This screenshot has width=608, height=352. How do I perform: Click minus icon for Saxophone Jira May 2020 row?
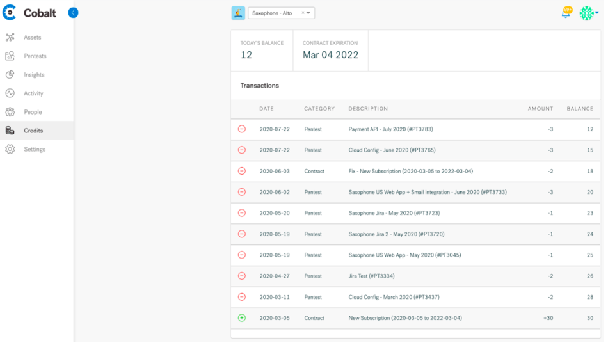pyautogui.click(x=241, y=212)
